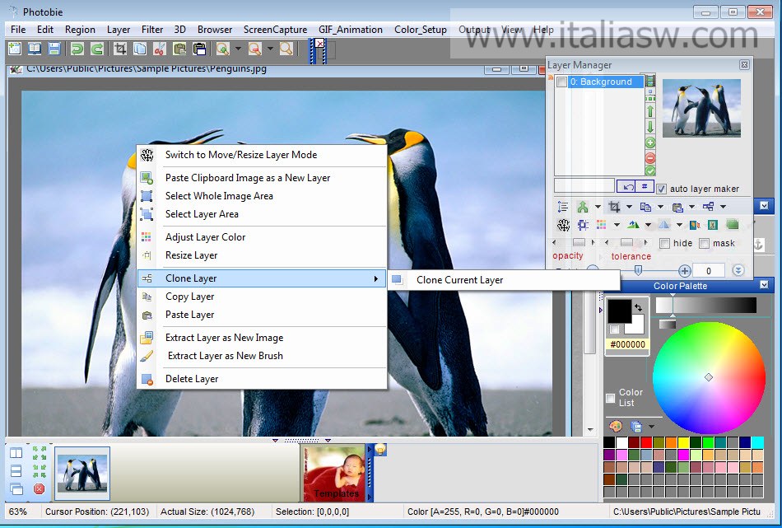
Task: Enable the mask checkbox
Action: click(x=704, y=243)
